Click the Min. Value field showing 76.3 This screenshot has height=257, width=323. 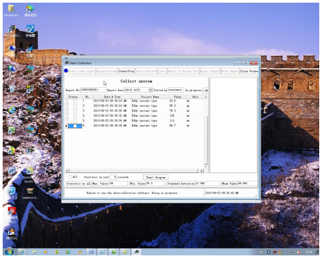click(x=155, y=184)
